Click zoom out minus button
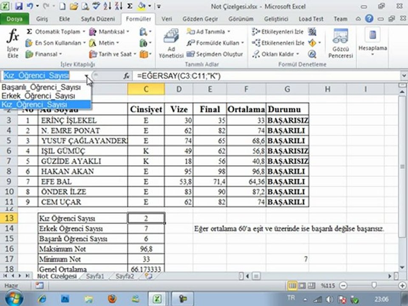408x306 pixels. (x=343, y=286)
